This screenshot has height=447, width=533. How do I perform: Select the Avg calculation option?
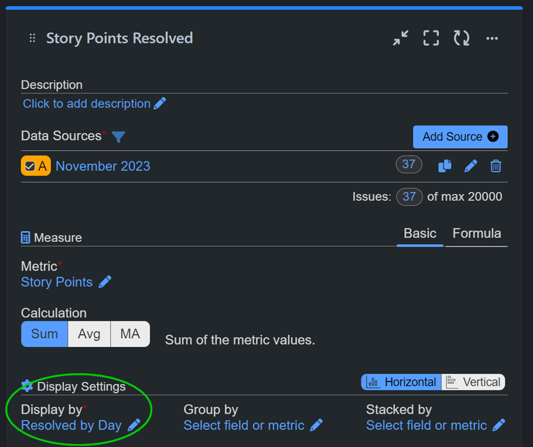pyautogui.click(x=89, y=334)
